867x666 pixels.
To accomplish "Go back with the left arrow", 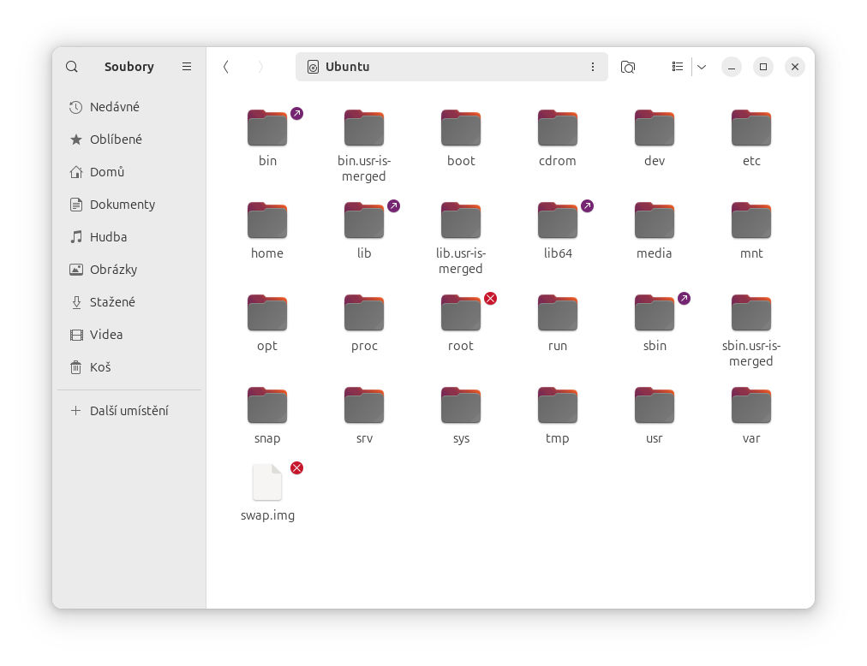I will [x=225, y=67].
